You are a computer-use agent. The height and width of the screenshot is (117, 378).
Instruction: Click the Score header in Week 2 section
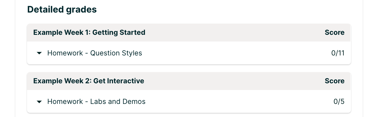(334, 81)
